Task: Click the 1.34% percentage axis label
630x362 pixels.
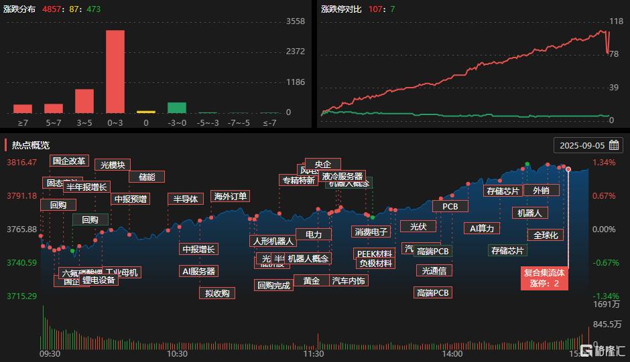Action: (x=604, y=162)
